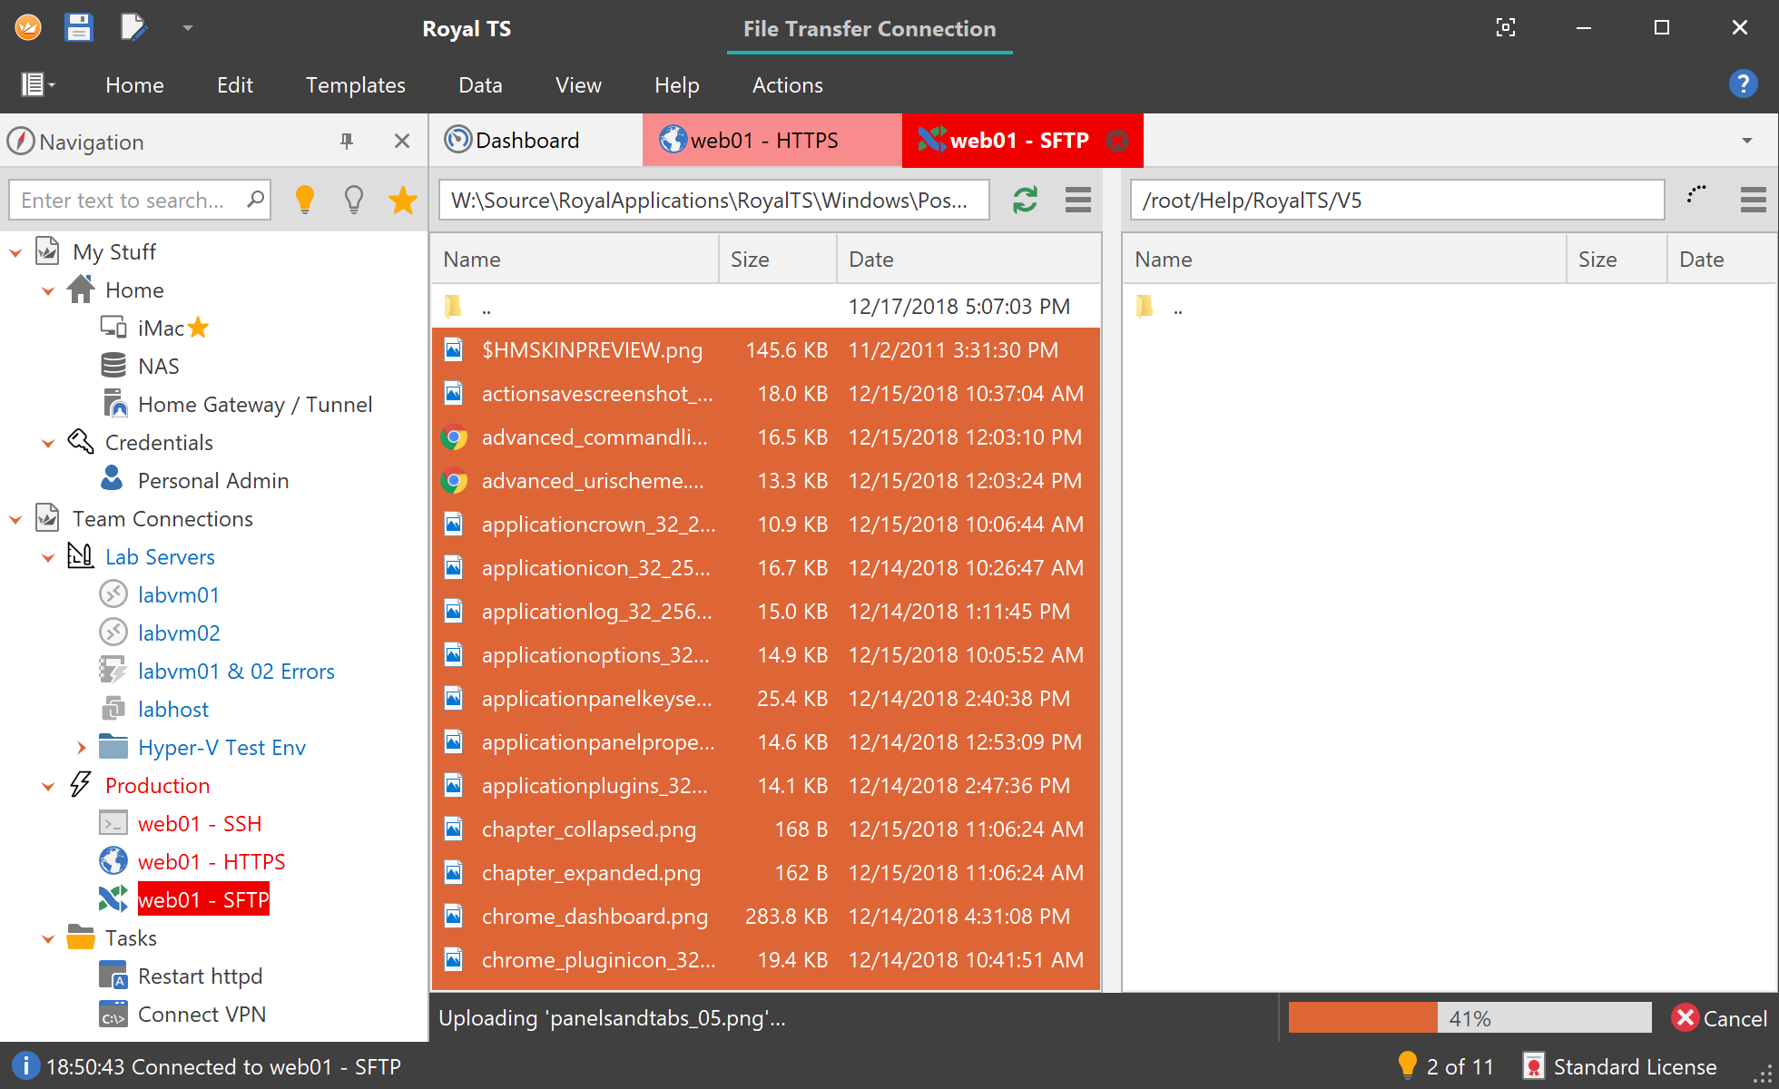Viewport: 1779px width, 1089px height.
Task: Open the Templates menu
Action: [x=355, y=85]
